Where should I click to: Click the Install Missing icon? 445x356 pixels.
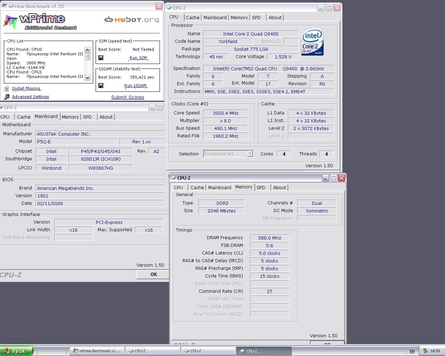tap(6, 89)
